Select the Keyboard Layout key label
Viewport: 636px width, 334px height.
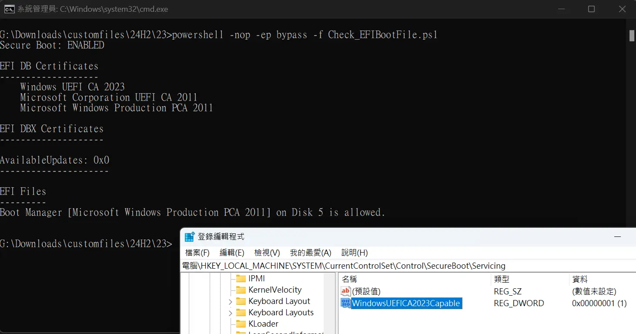click(x=279, y=301)
